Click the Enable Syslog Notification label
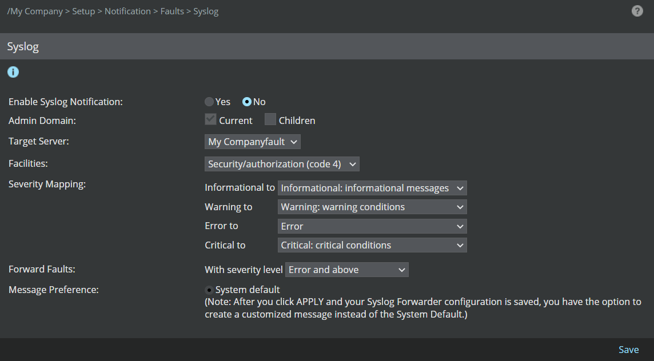The image size is (654, 361). (x=66, y=102)
